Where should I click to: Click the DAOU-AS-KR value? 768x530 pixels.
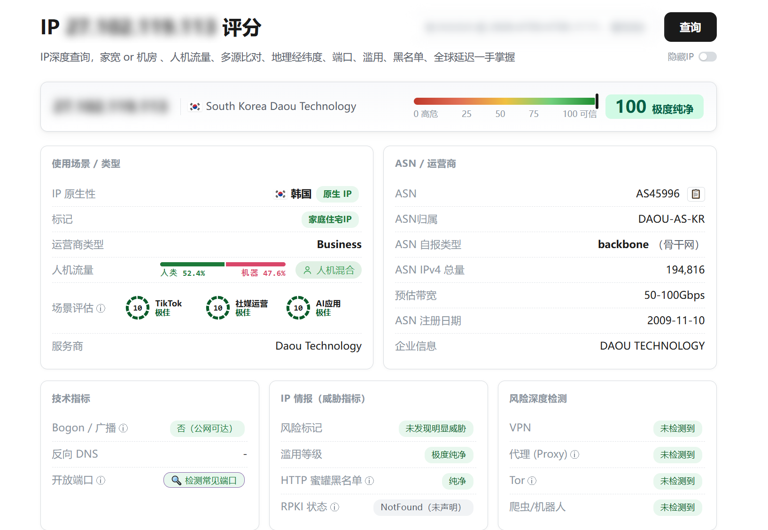[671, 219]
